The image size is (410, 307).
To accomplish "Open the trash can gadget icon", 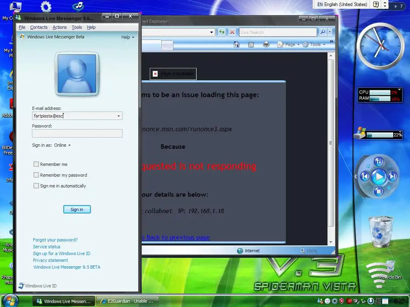I will (380, 231).
